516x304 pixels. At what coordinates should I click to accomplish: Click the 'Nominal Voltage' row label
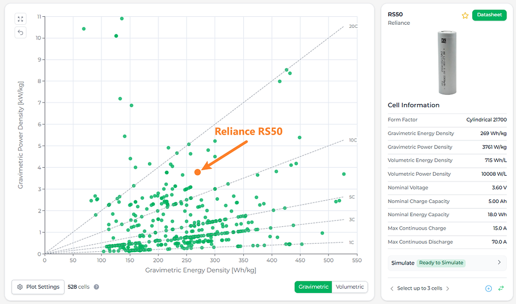click(408, 188)
